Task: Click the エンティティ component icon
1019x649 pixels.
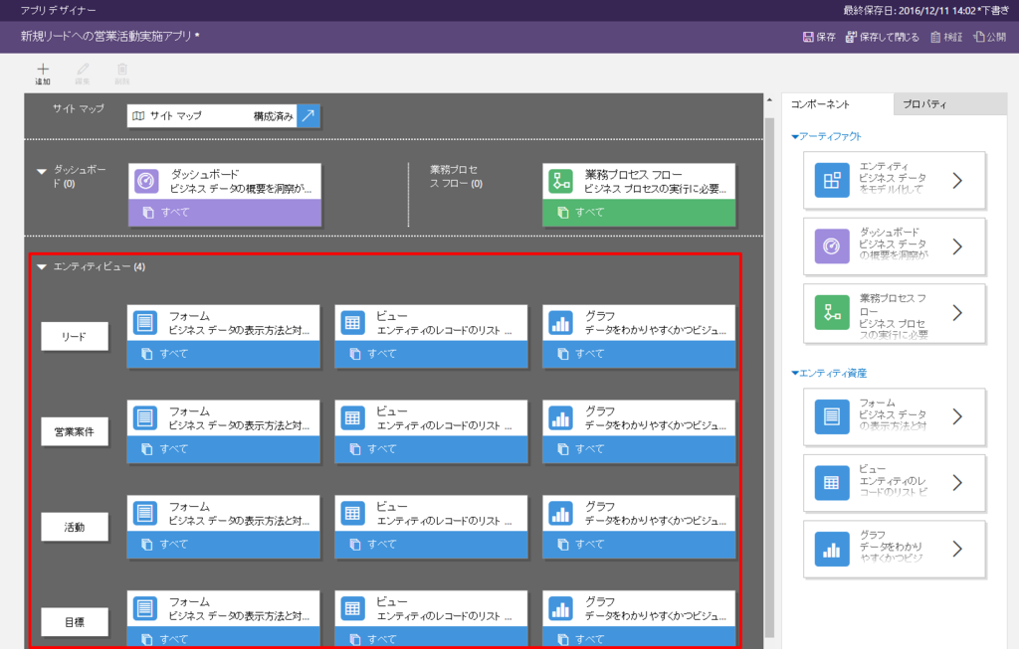Action: [x=832, y=181]
